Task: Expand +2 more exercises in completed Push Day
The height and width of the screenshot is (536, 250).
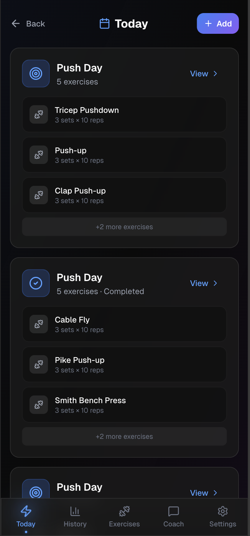Action: [x=124, y=437]
